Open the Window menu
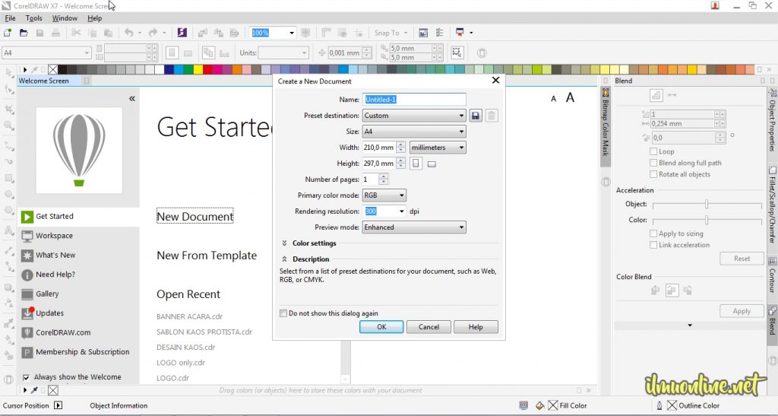Viewport: 778px width, 416px height. 65,17
